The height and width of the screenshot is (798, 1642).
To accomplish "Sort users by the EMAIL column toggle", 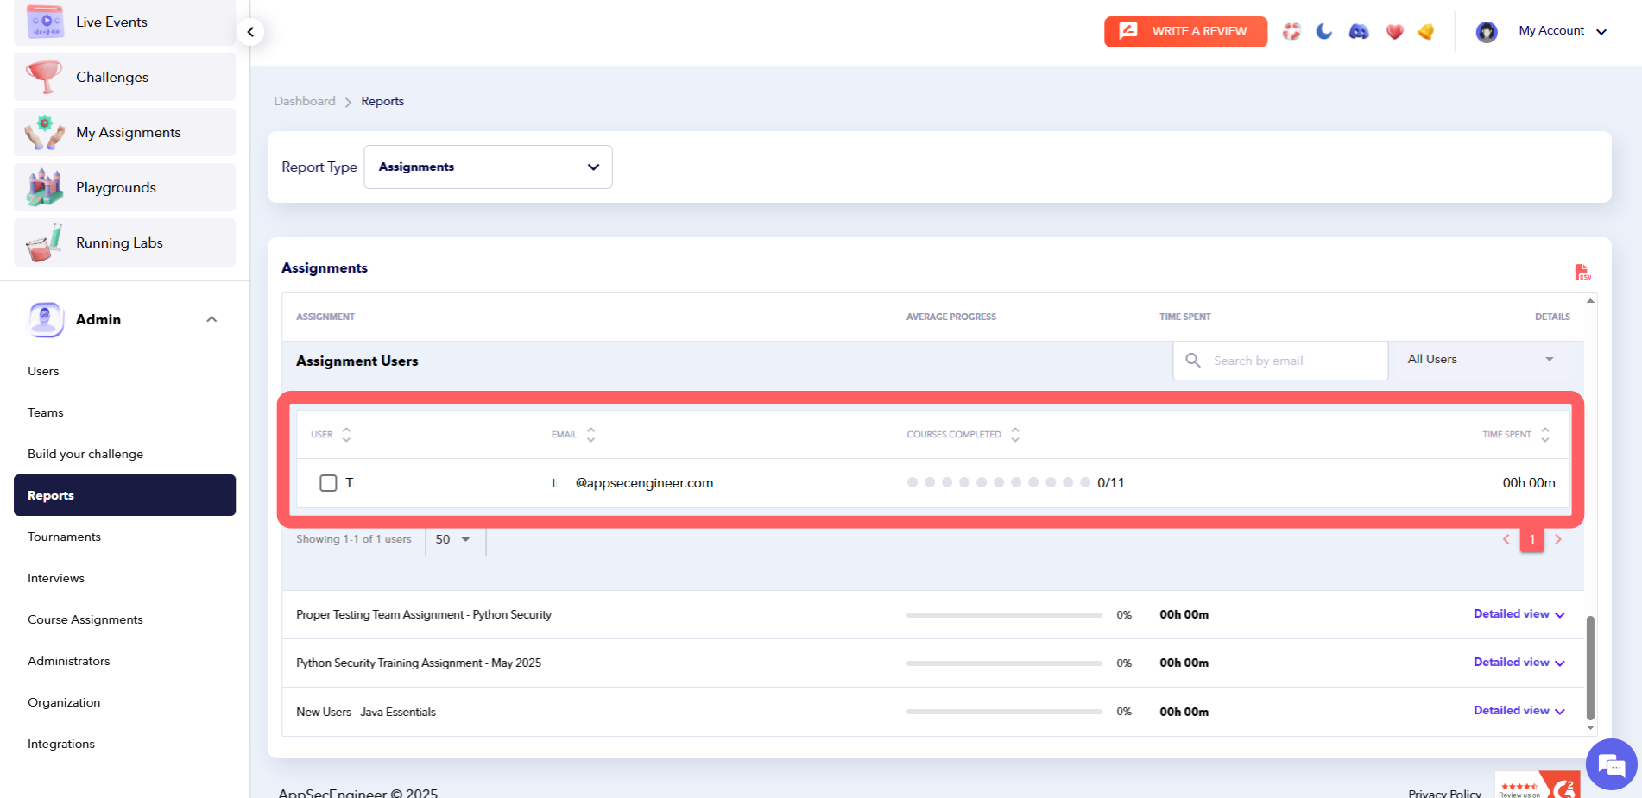I will pyautogui.click(x=591, y=434).
